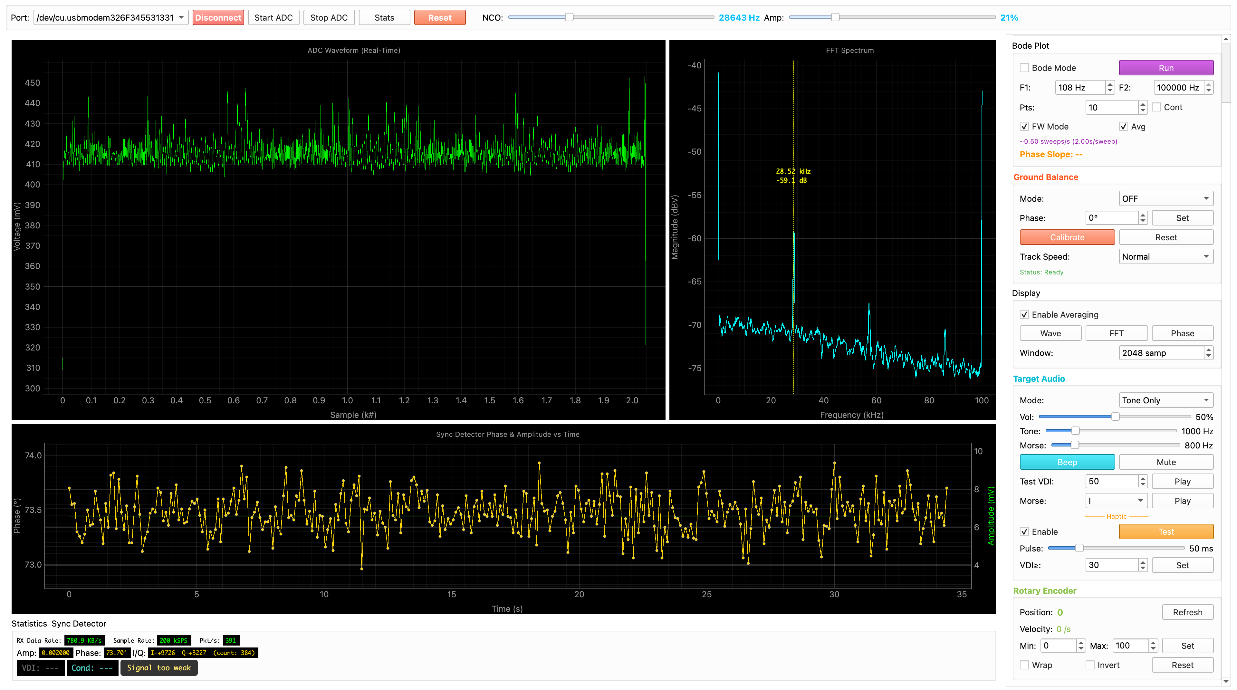Enable the Wrap checkbox for encoder
The height and width of the screenshot is (690, 1237).
click(x=1024, y=665)
